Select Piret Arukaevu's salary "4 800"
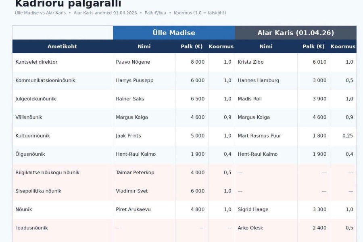 tap(198, 209)
